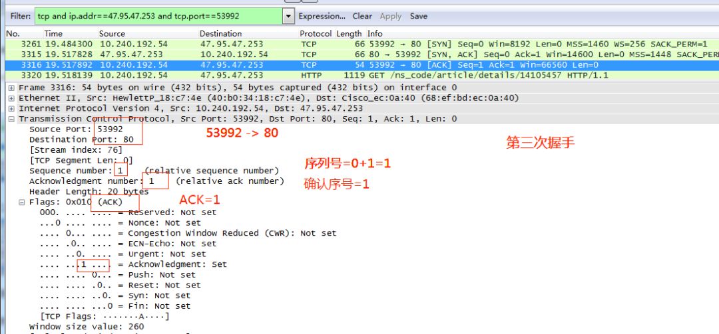The width and height of the screenshot is (719, 334).
Task: Collapse the Transmission Control Protocol section
Action: (x=11, y=120)
